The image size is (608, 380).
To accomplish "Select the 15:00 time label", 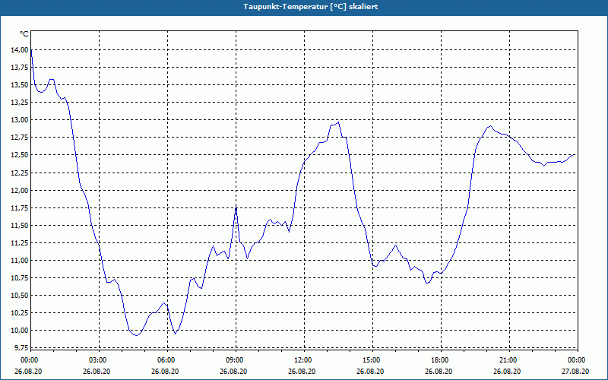I will 371,360.
